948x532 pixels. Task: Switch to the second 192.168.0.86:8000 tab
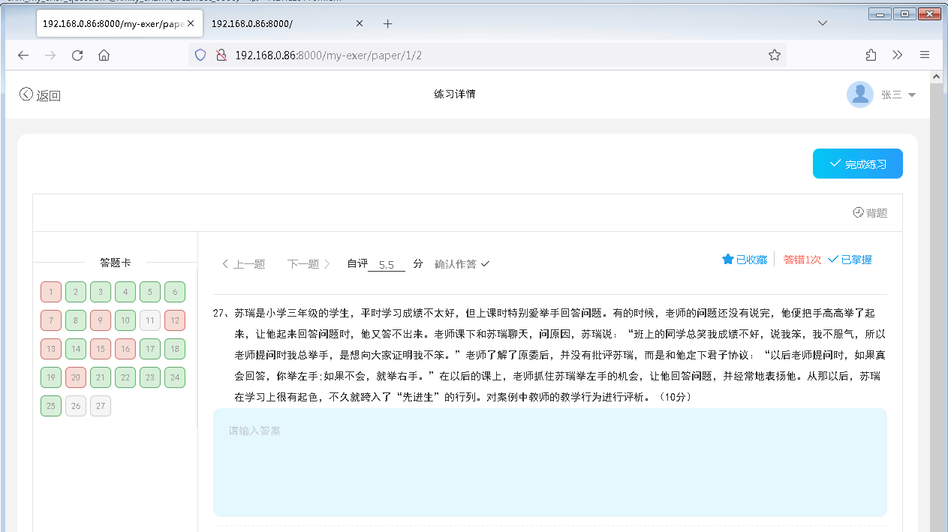pyautogui.click(x=264, y=23)
